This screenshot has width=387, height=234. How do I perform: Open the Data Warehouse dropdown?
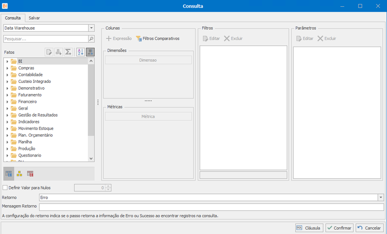pyautogui.click(x=91, y=28)
